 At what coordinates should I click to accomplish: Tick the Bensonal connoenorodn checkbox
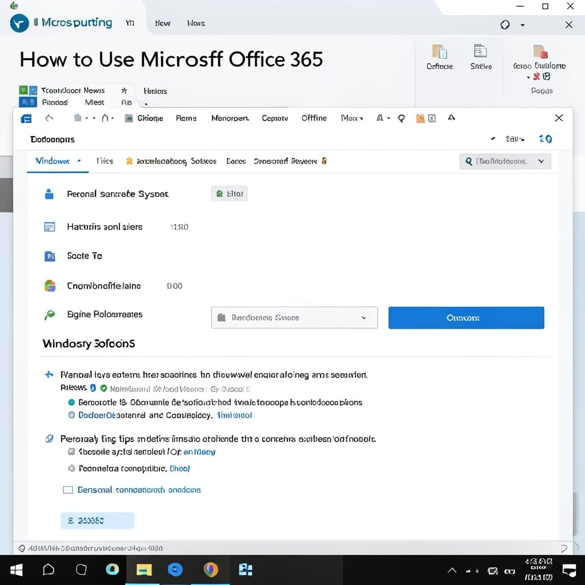click(68, 490)
